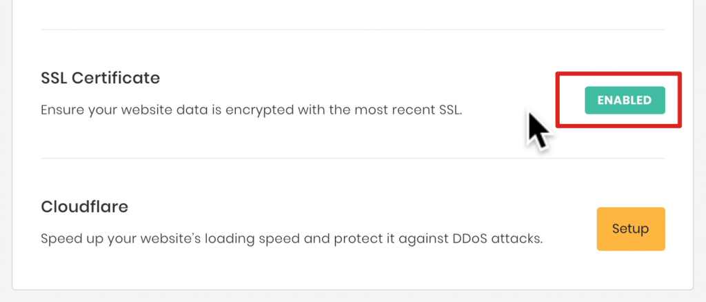
Task: Click the word "Ensure" in SSL description
Action: click(60, 110)
